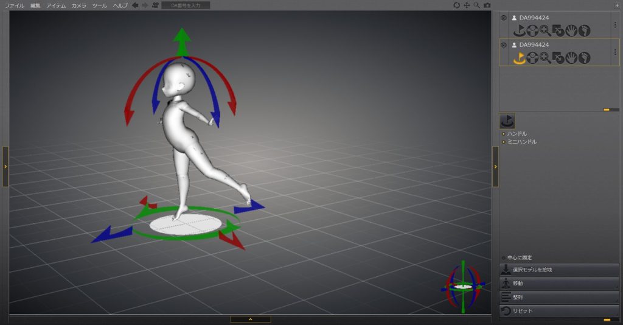Click the pan move cross icon in top toolbar
This screenshot has height=325, width=623.
pos(467,5)
